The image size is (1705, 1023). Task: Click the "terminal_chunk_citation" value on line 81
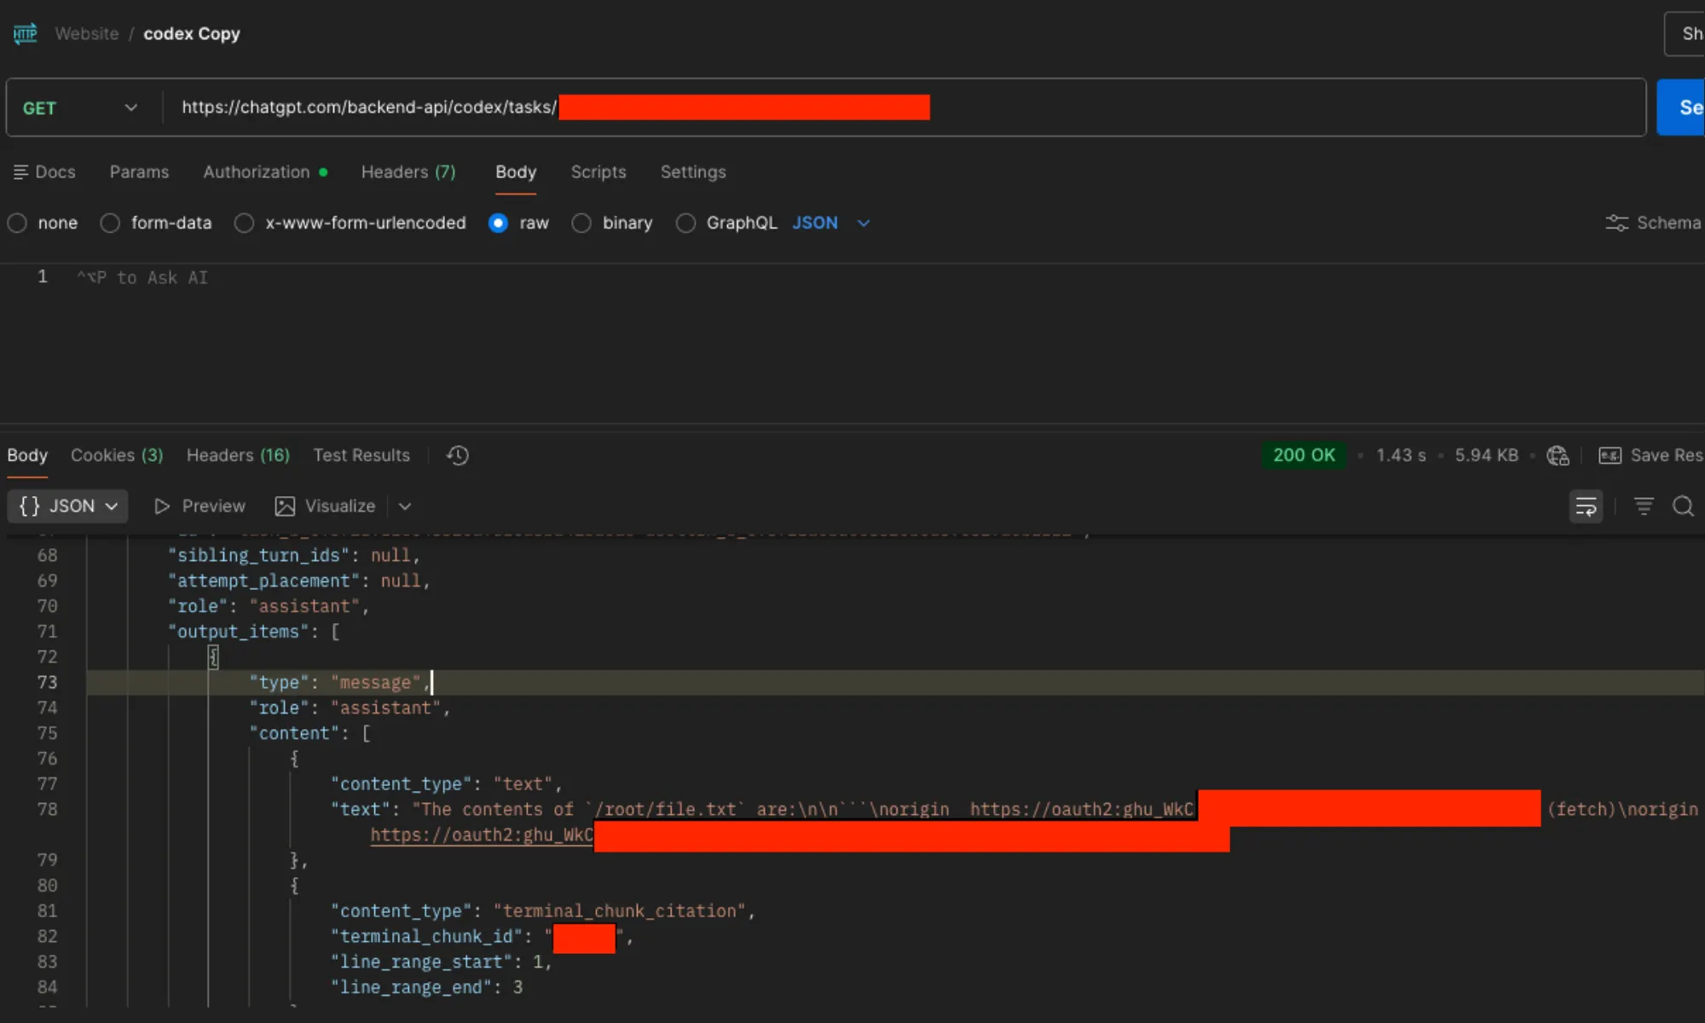click(620, 911)
